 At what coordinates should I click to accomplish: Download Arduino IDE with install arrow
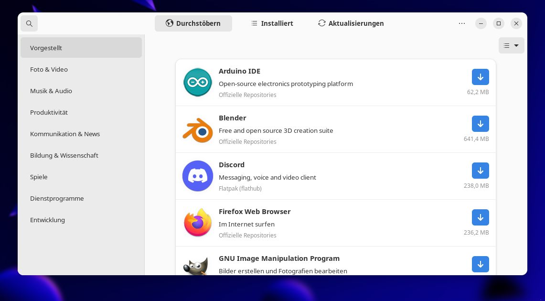point(480,77)
